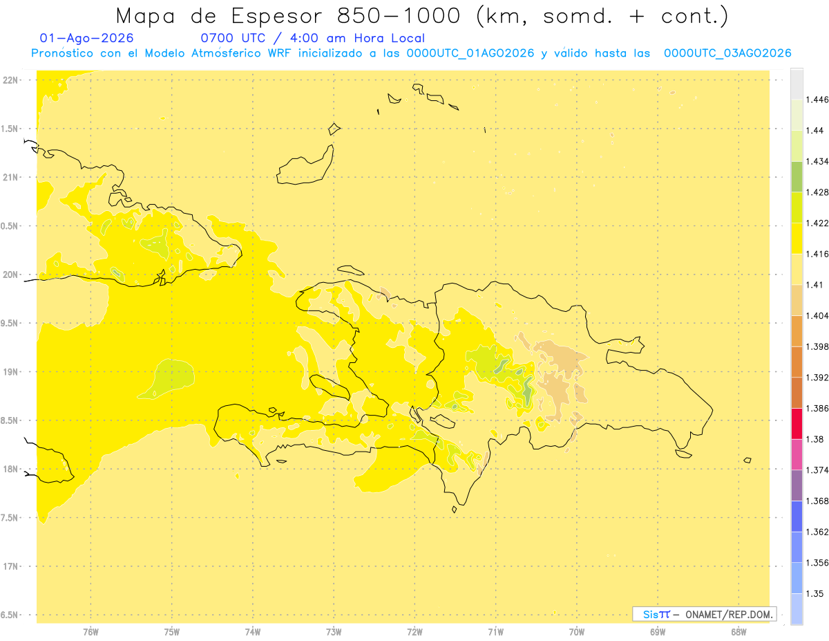Click legend color band between 1.416 and 1.422
The image size is (829, 641).
797,238
